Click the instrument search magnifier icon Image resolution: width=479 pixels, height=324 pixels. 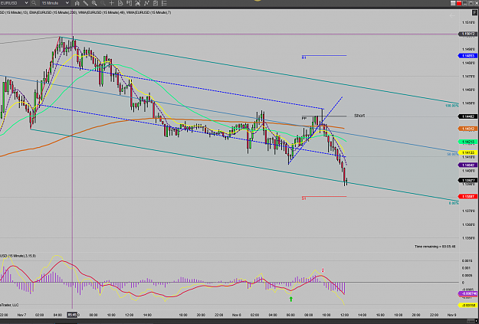click(x=34, y=3)
